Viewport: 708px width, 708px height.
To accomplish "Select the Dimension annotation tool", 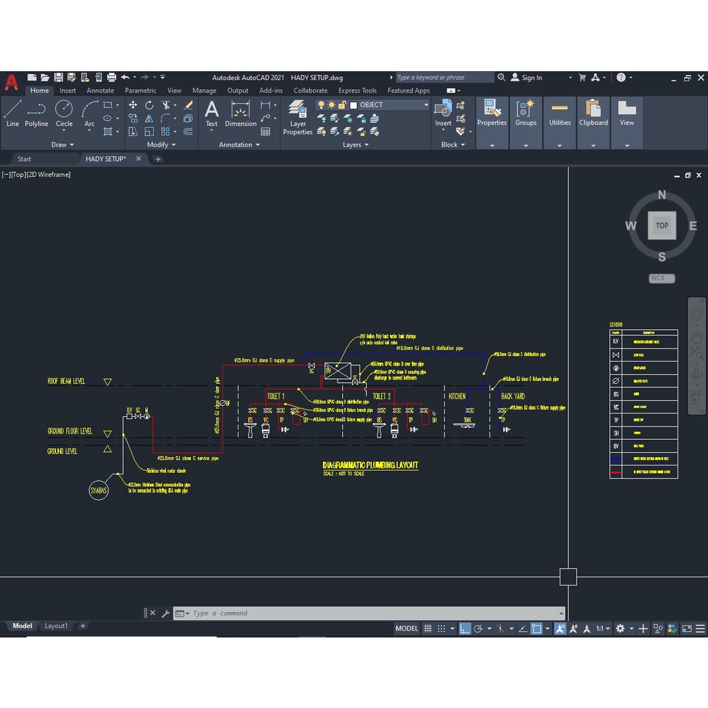I will [241, 113].
